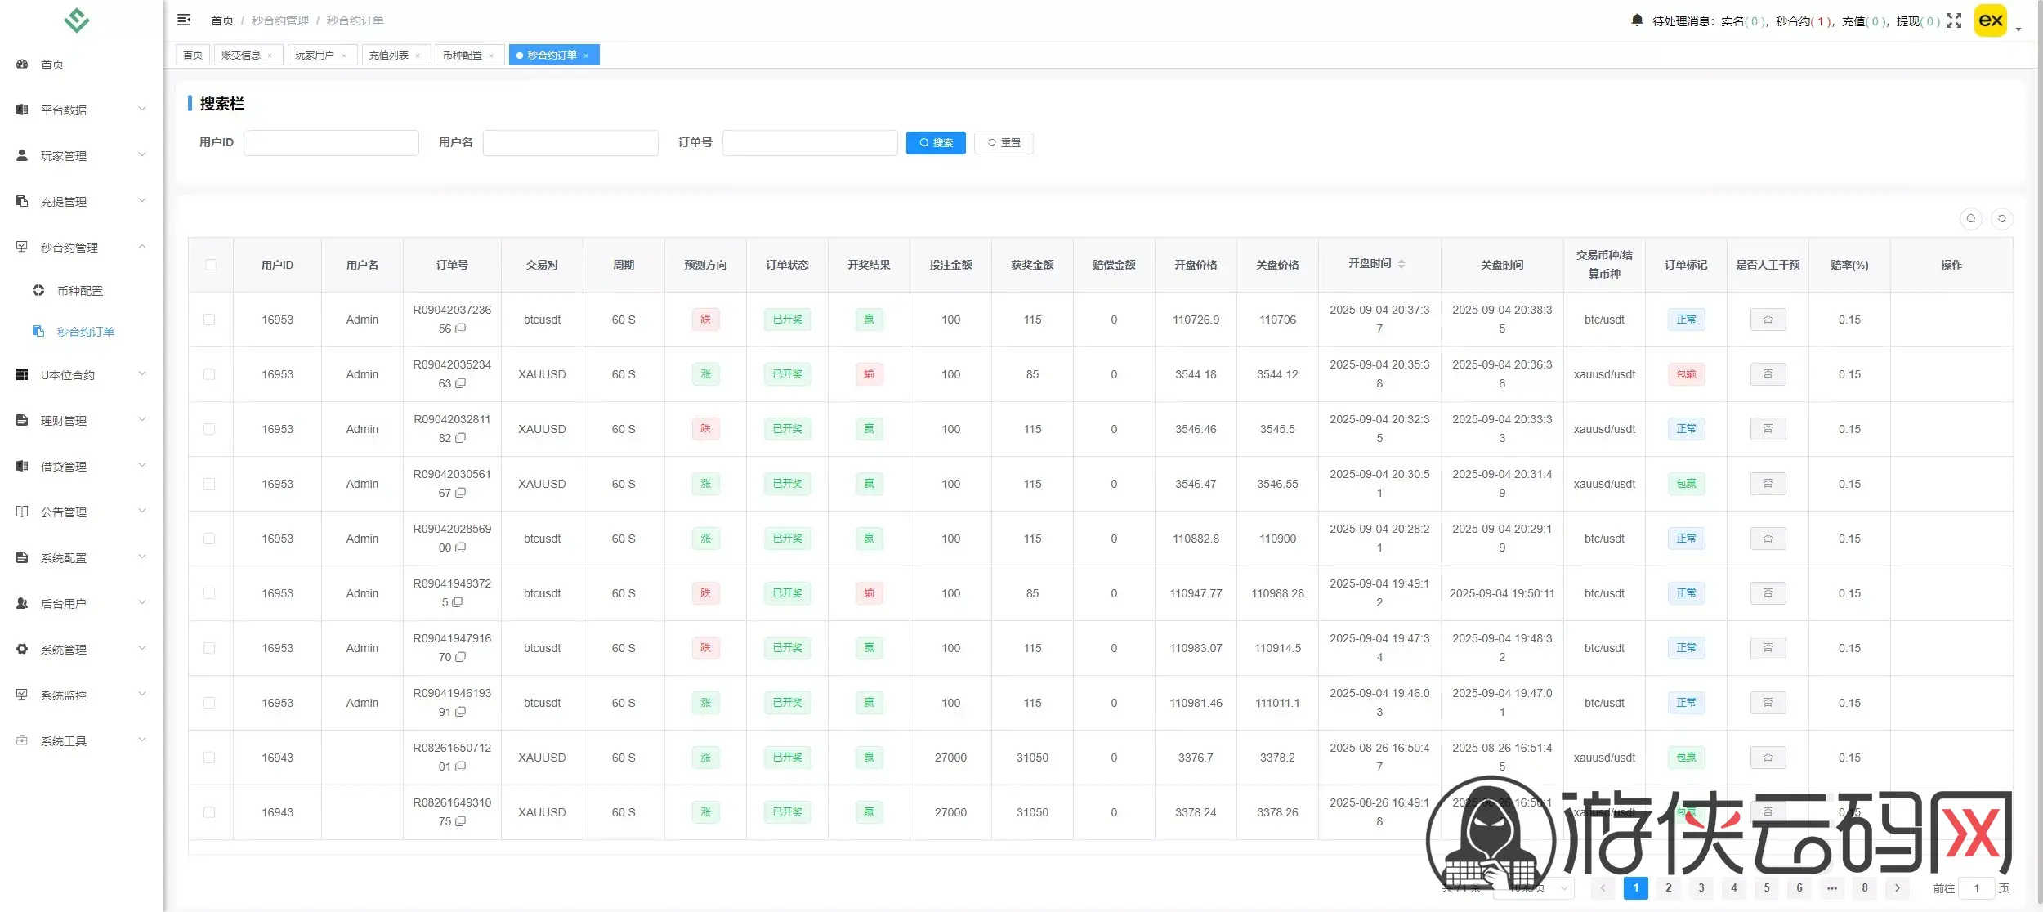Click the 重置 reset button

(1004, 143)
